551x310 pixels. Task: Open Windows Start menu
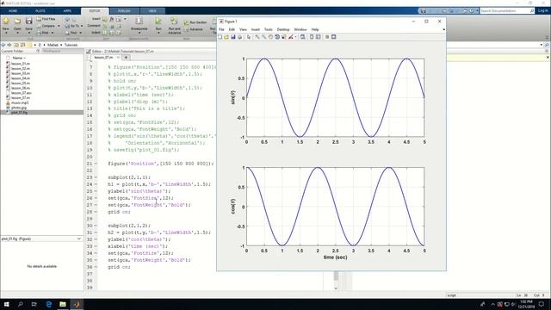(6, 304)
